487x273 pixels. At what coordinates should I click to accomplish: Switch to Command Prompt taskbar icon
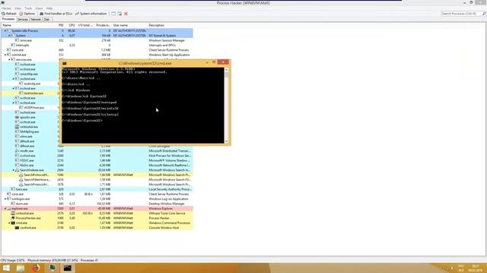coord(68,268)
